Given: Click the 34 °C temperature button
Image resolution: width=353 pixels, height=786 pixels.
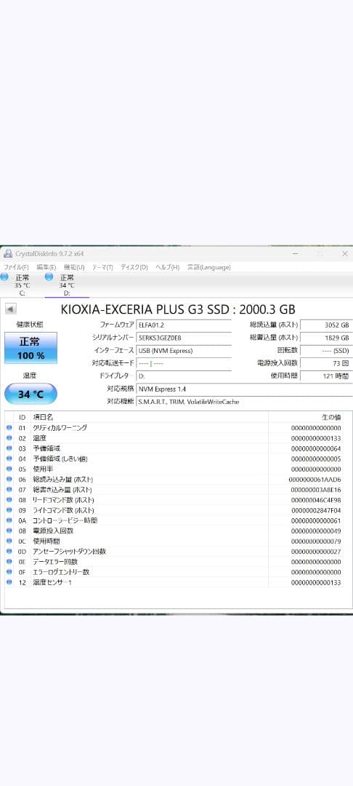Looking at the screenshot, I should point(31,394).
